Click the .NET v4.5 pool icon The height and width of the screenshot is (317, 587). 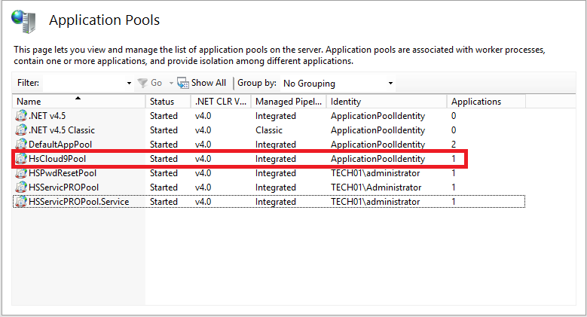coord(22,116)
